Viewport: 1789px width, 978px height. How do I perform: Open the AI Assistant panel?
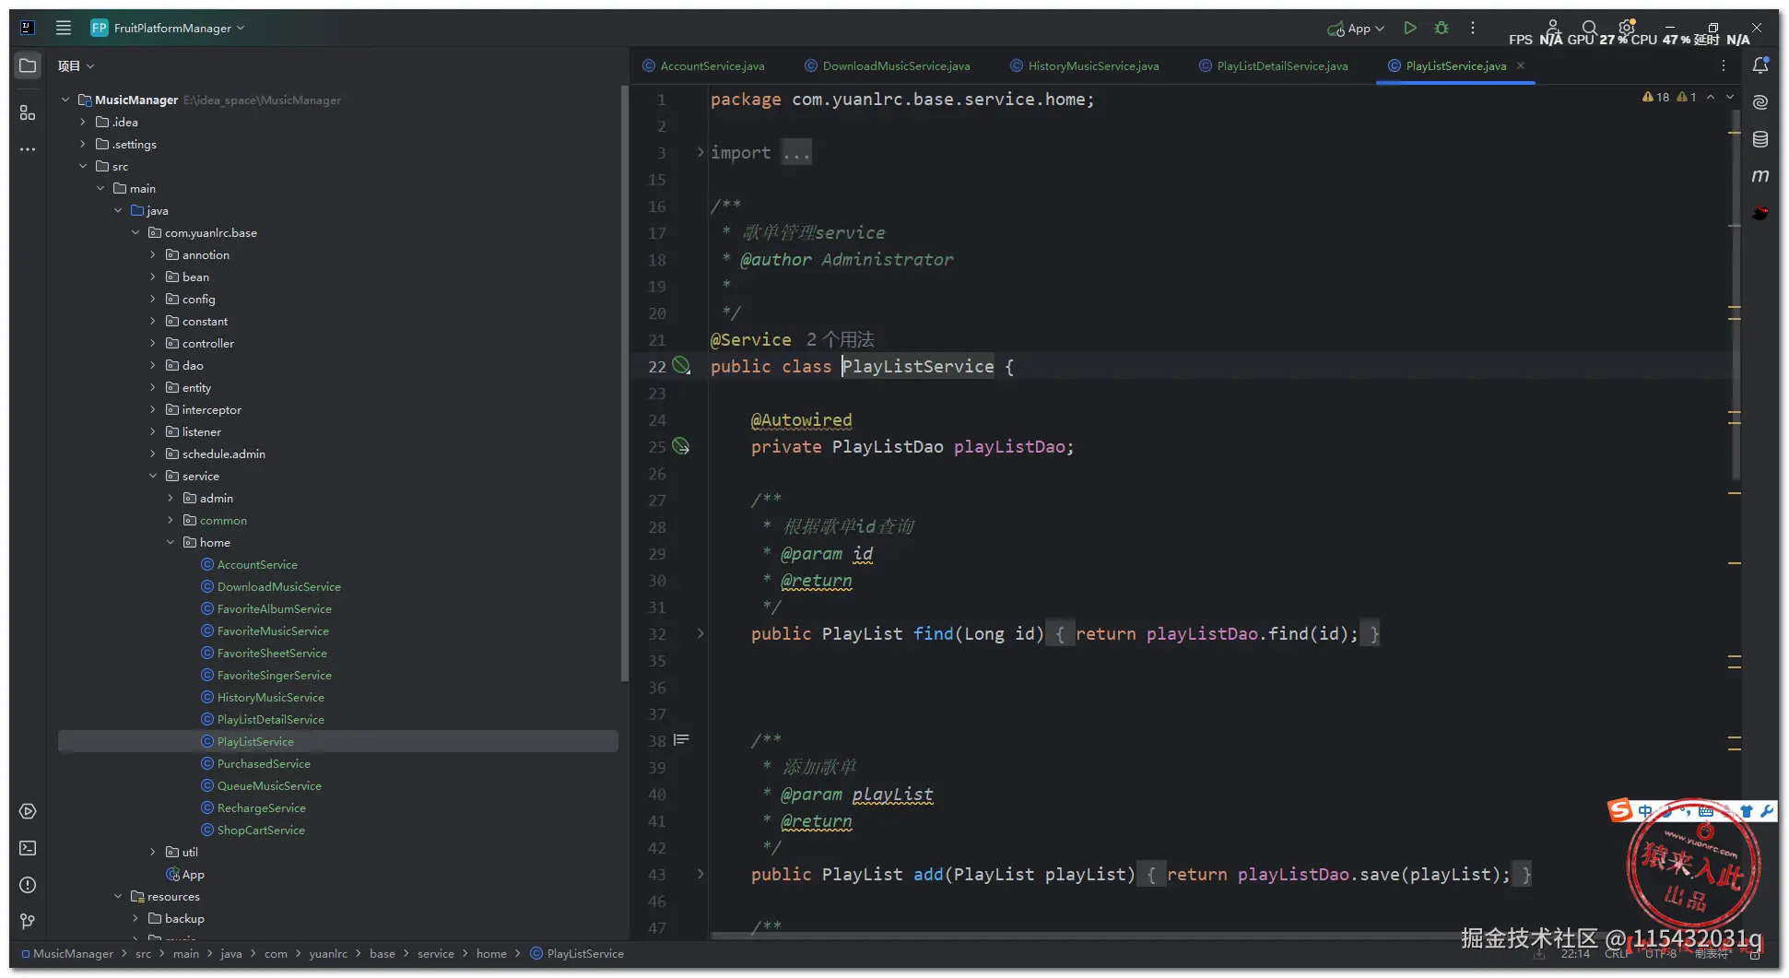1760,102
